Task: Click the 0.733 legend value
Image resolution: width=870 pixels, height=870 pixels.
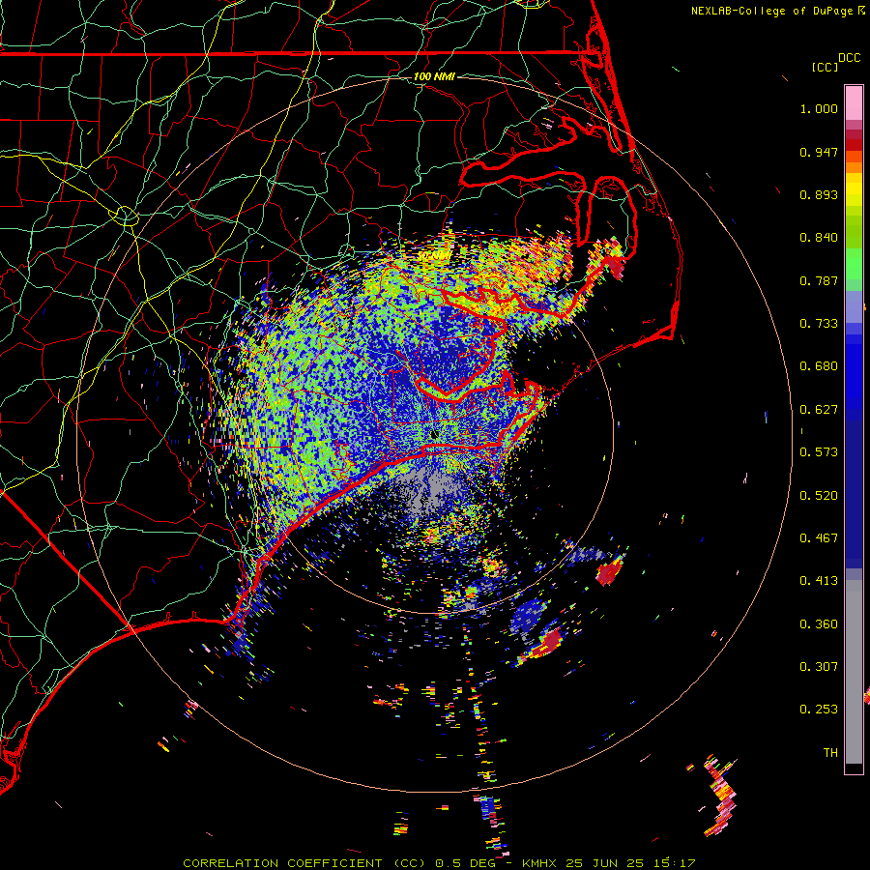Action: point(819,324)
